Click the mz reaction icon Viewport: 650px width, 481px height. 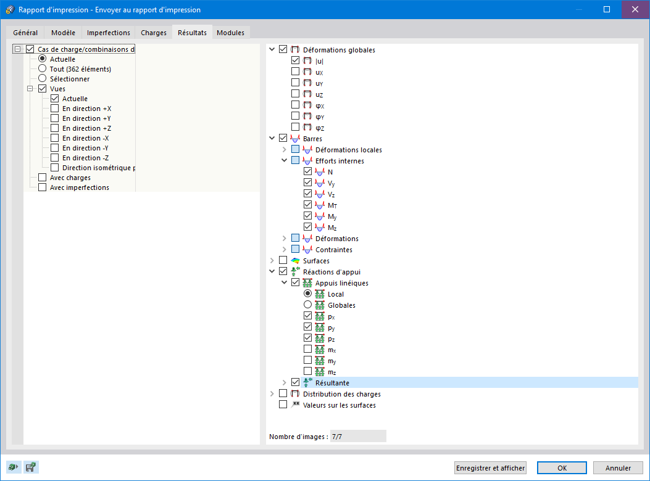pyautogui.click(x=320, y=372)
